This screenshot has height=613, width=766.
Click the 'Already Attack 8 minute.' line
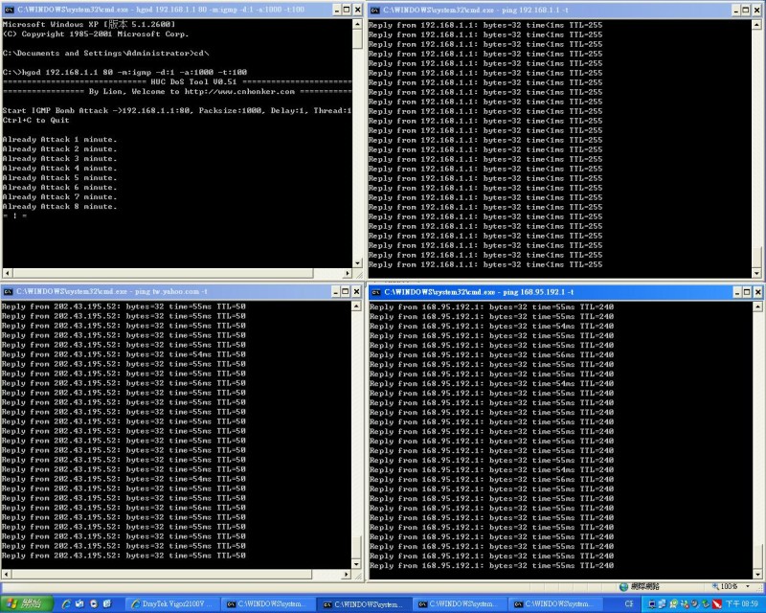tap(59, 206)
